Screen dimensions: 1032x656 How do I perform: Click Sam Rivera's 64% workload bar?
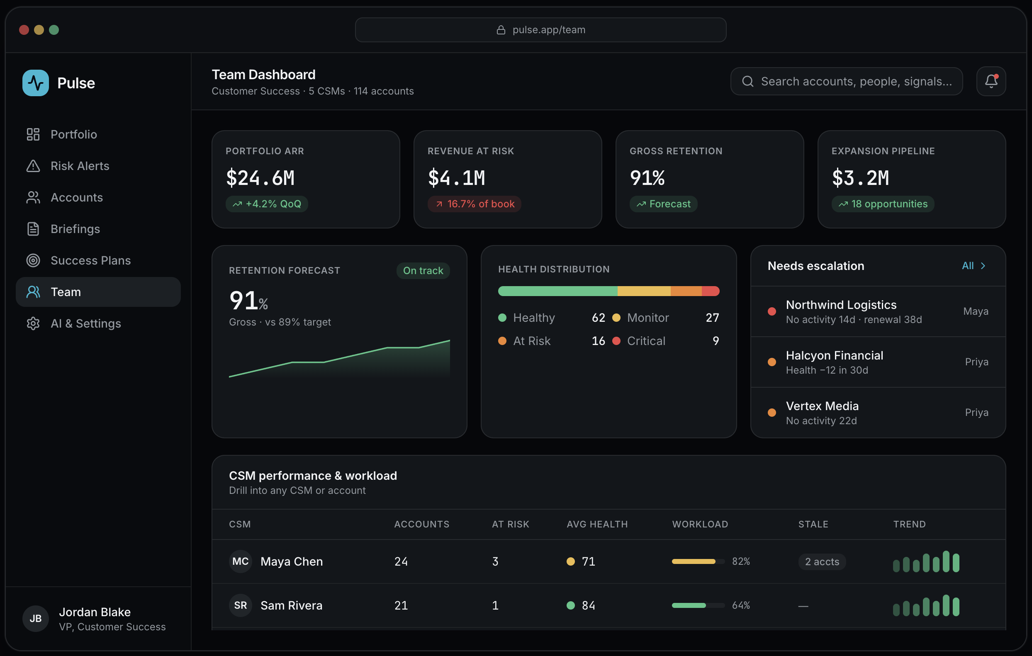698,605
